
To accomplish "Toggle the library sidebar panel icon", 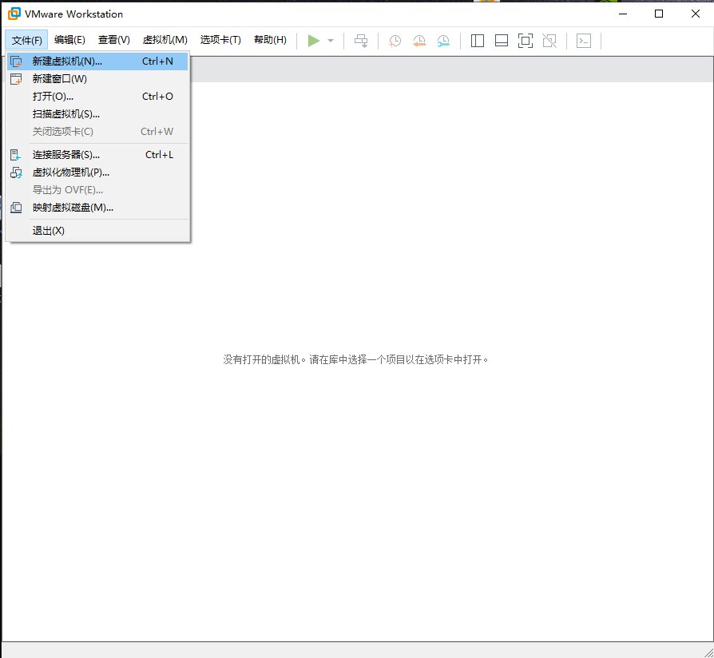I will (478, 41).
